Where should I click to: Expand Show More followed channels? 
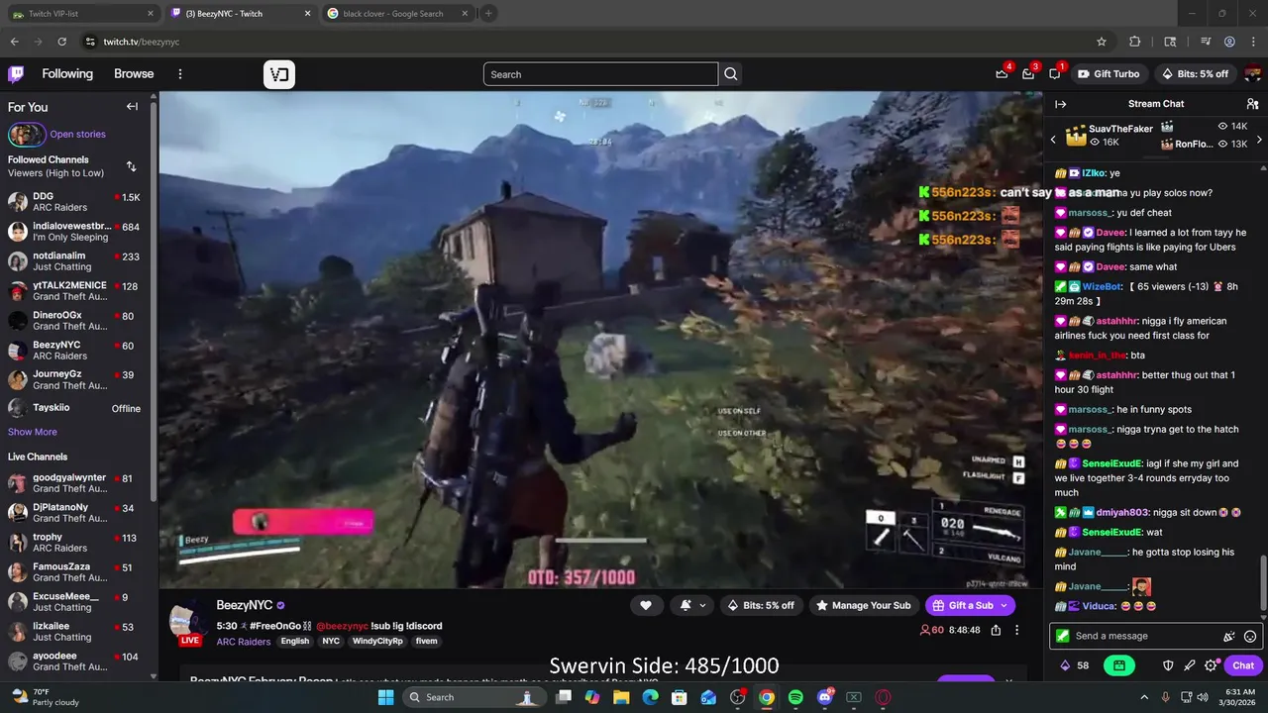[x=33, y=432]
